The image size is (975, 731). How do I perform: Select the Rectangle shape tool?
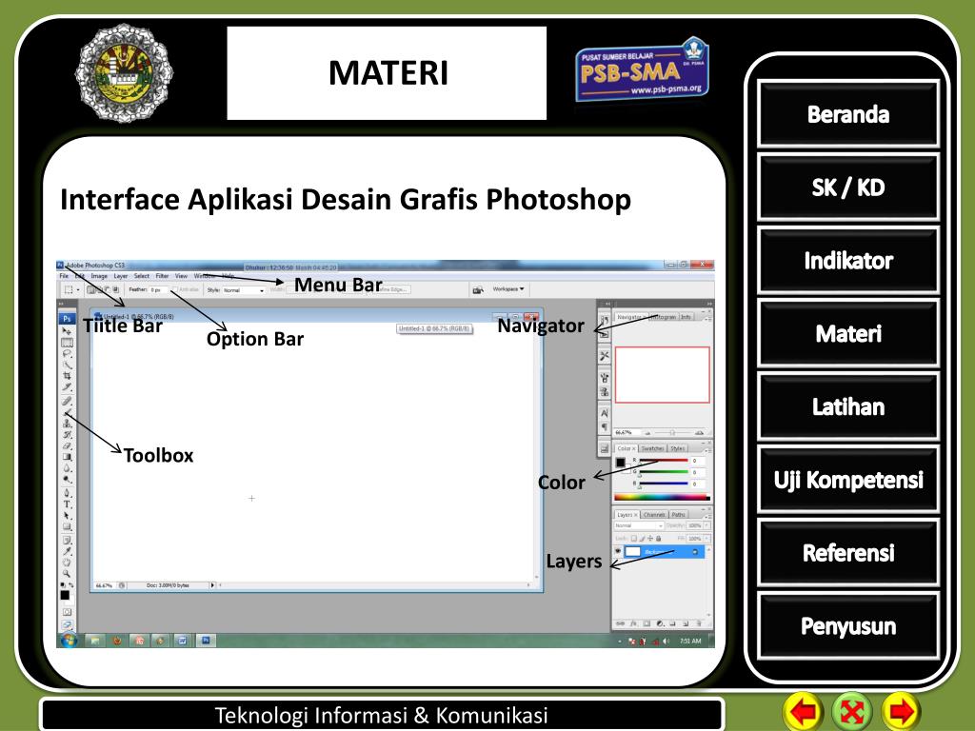67,526
